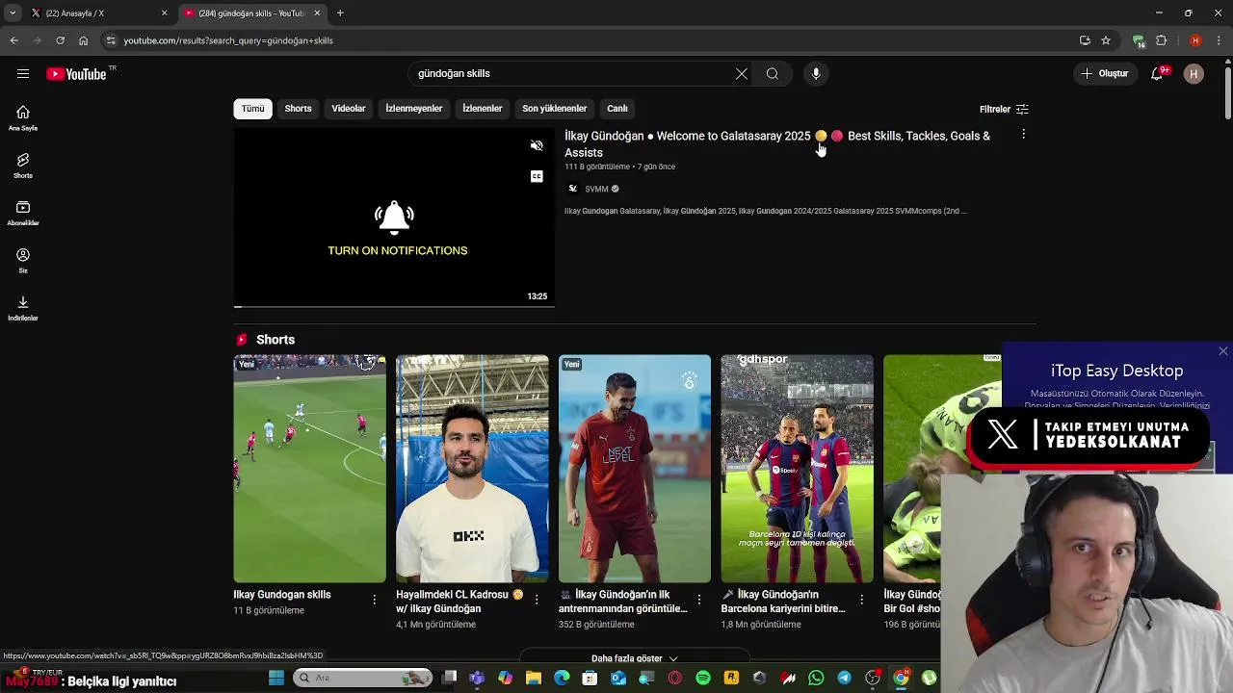Open YouTube notifications bell
This screenshot has width=1233, height=693.
(1157, 73)
